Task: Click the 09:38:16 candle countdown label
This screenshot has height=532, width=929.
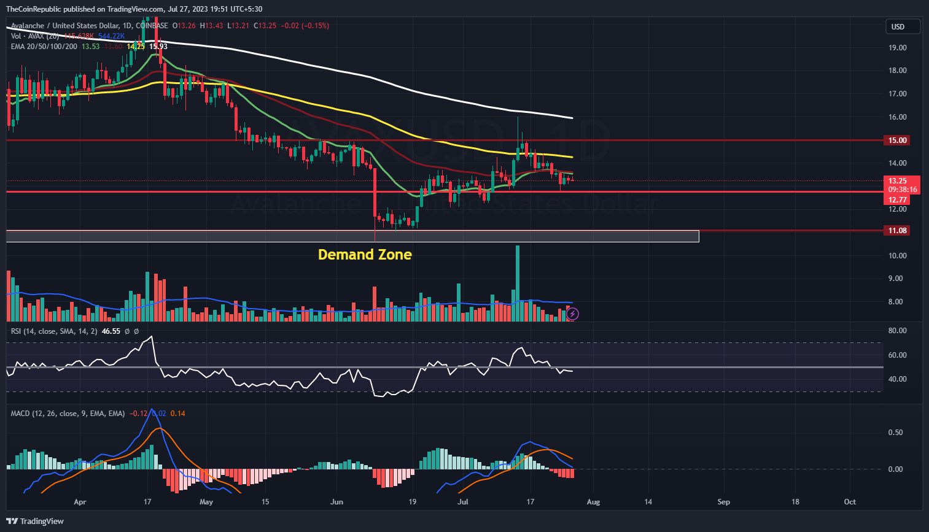Action: (902, 190)
